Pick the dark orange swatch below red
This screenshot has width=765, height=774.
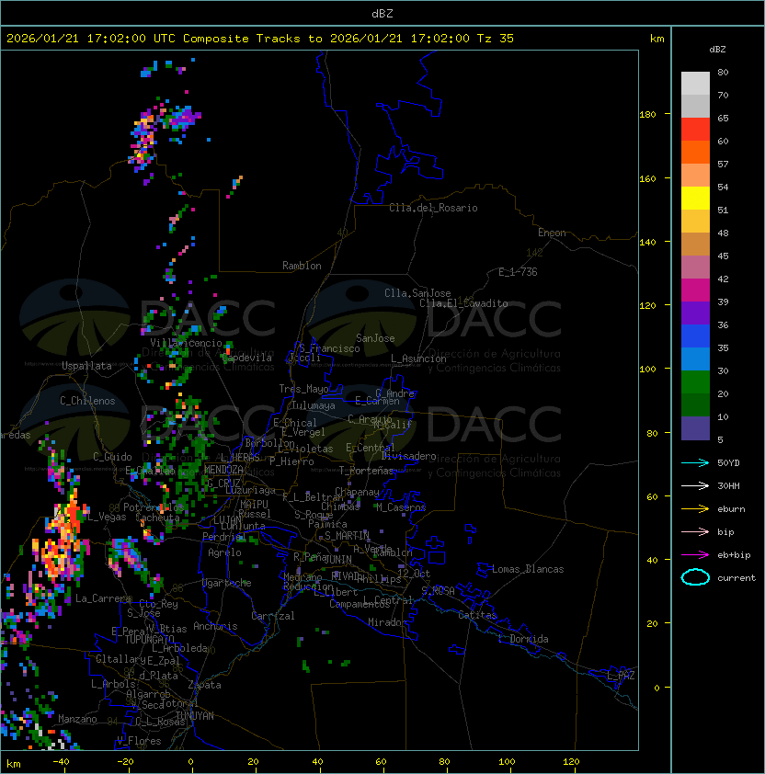[x=695, y=153]
